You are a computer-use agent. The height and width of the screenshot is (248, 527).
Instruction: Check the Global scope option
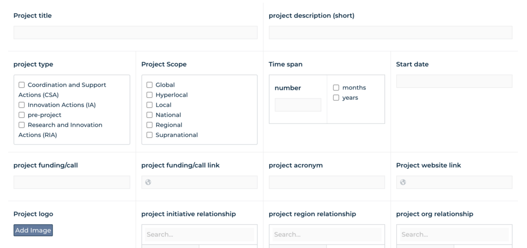150,85
